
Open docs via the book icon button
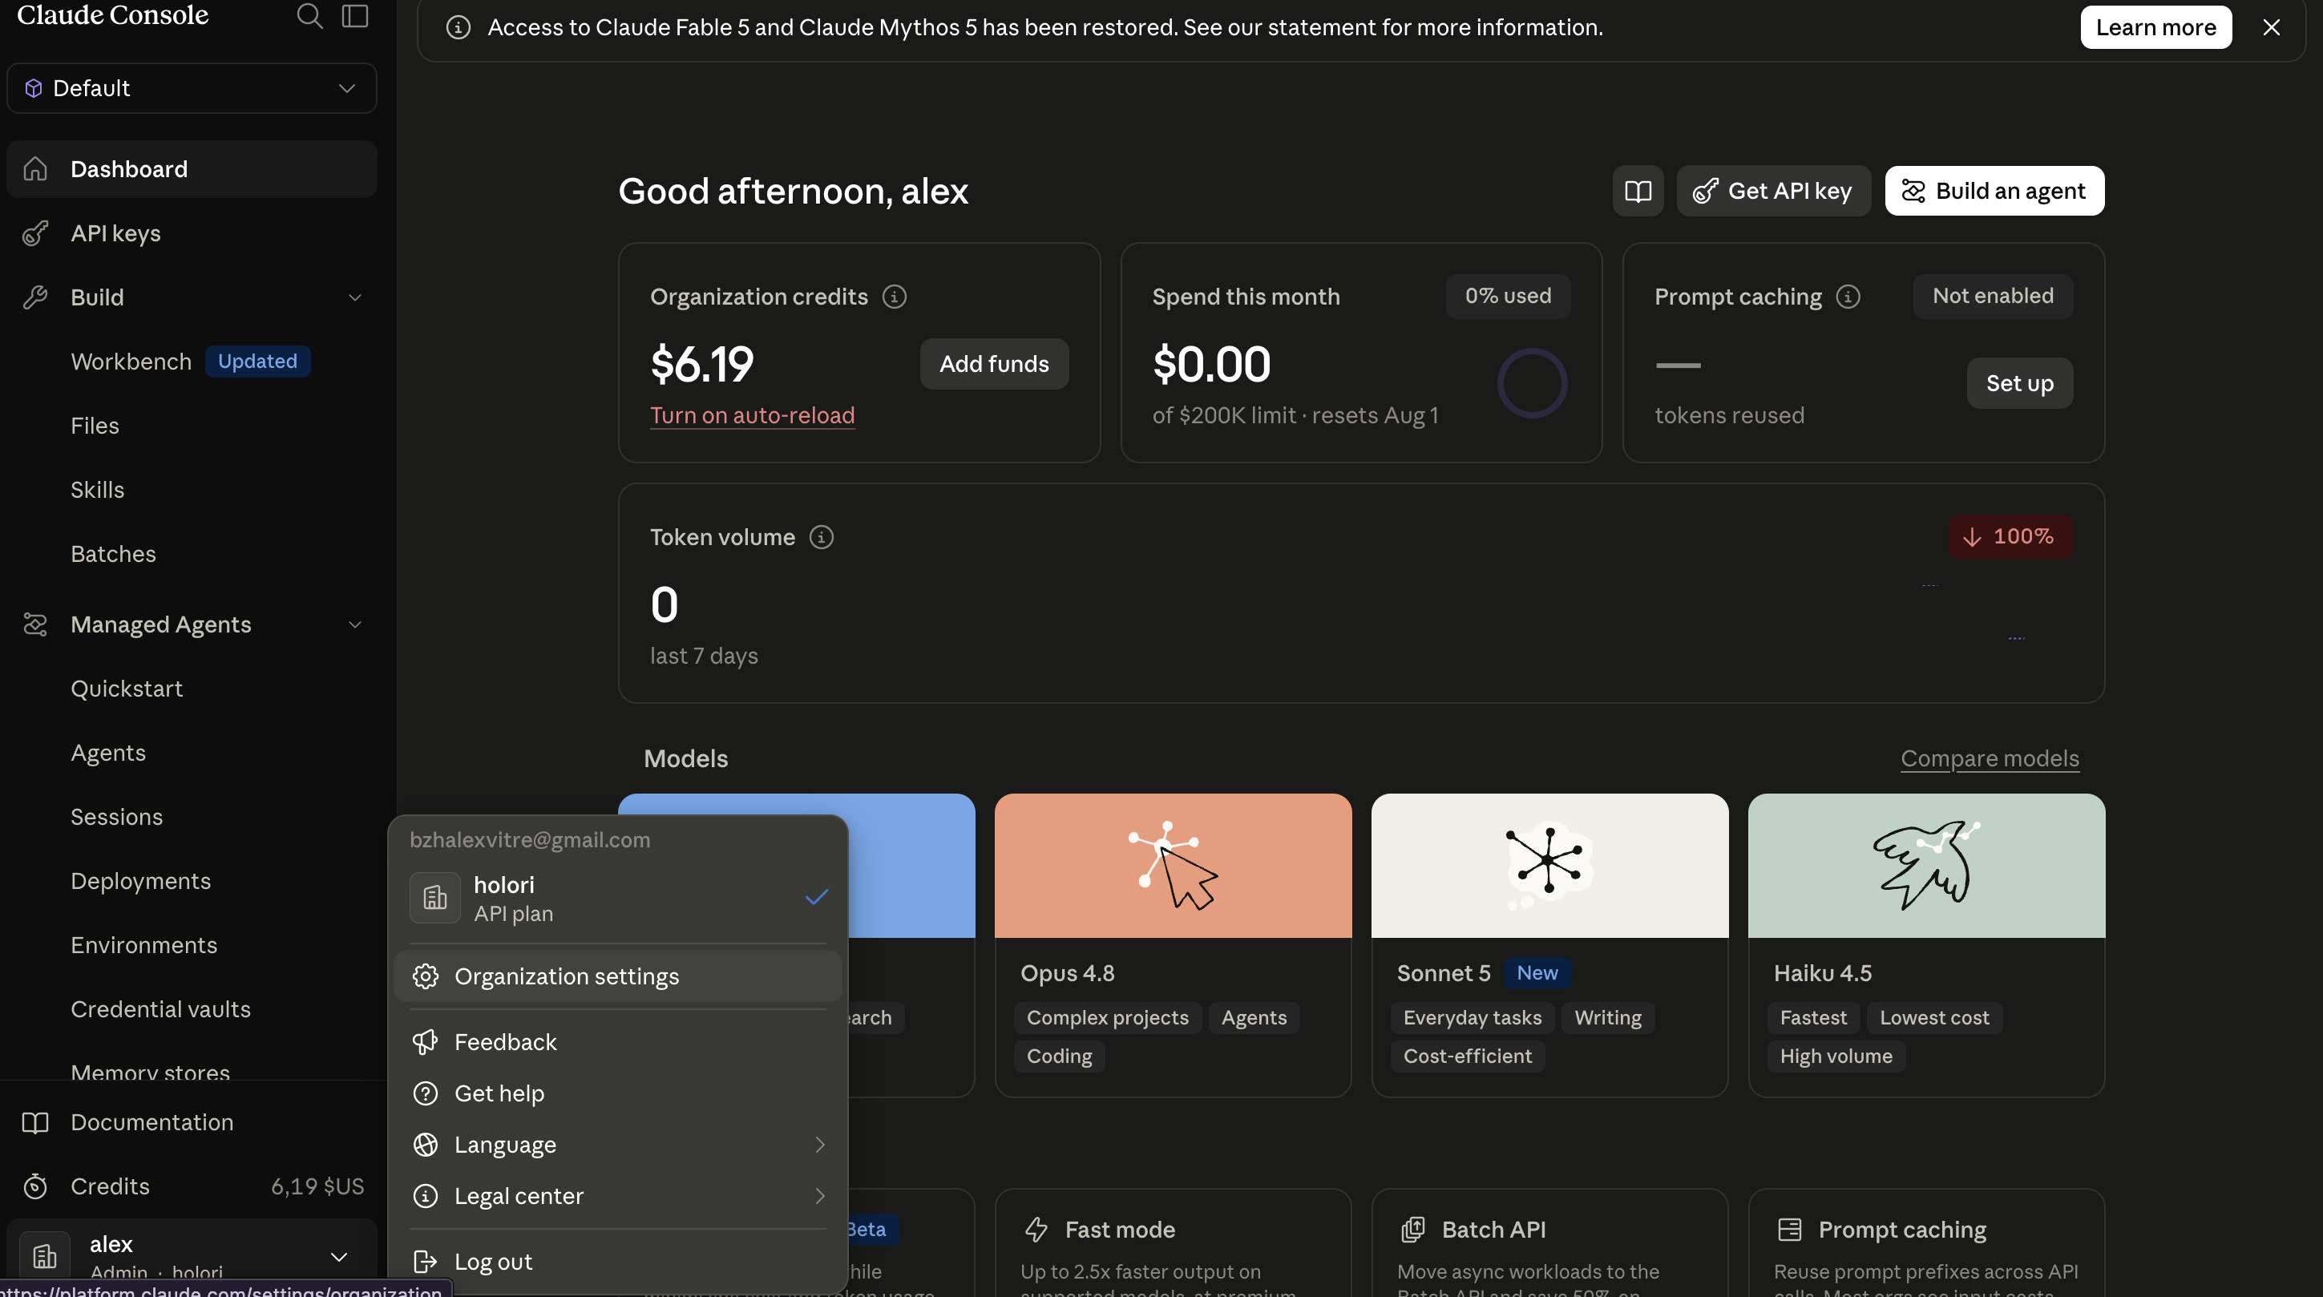coord(1638,190)
